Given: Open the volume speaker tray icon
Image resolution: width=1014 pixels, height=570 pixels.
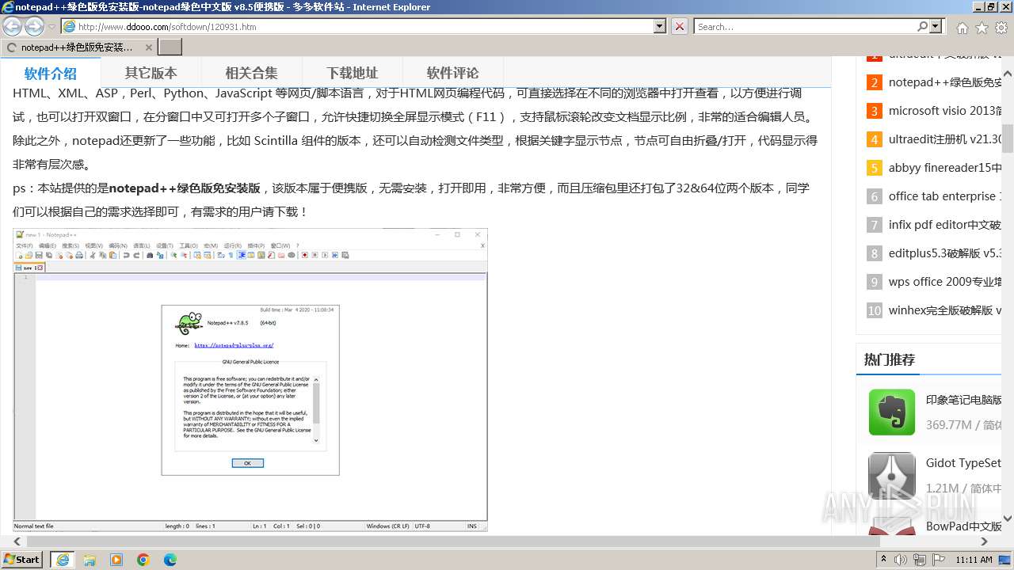Looking at the screenshot, I should point(902,560).
